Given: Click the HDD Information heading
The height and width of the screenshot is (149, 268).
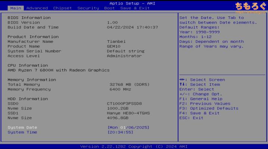Looking at the screenshot, I should (x=28, y=99).
